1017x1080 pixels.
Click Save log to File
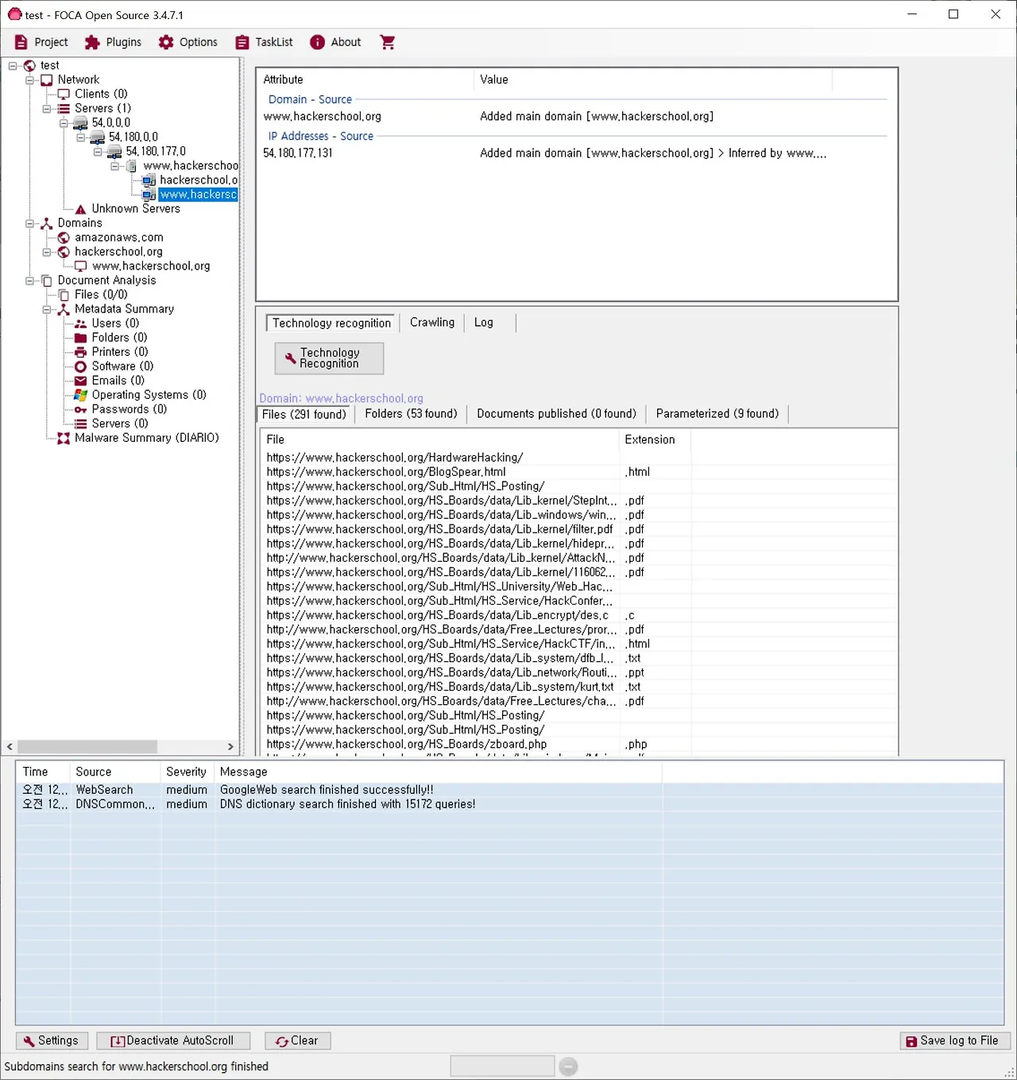pyautogui.click(x=954, y=1041)
